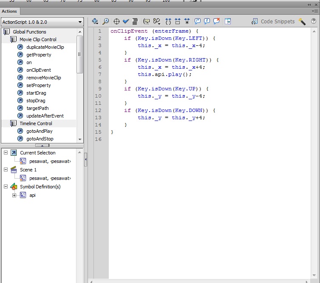Click the 'onClipEvent (enterFrame) {' code line
This screenshot has width=320, height=283.
(154, 31)
